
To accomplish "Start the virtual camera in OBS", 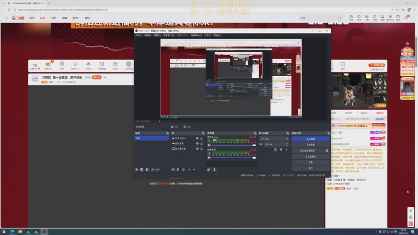I will click(x=308, y=150).
